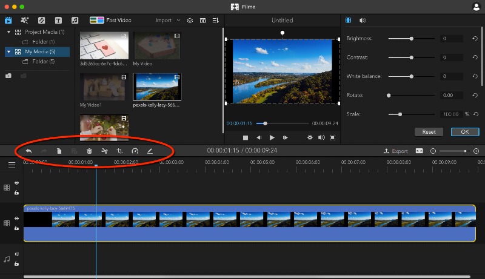Select the My Media (5) row
This screenshot has width=485, height=279.
tap(37, 51)
